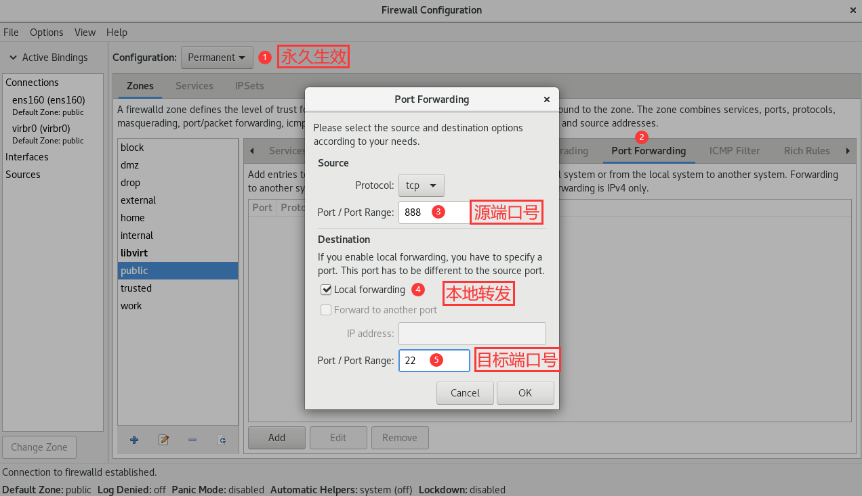This screenshot has width=862, height=496.
Task: Select the internal zone
Action: pos(178,235)
